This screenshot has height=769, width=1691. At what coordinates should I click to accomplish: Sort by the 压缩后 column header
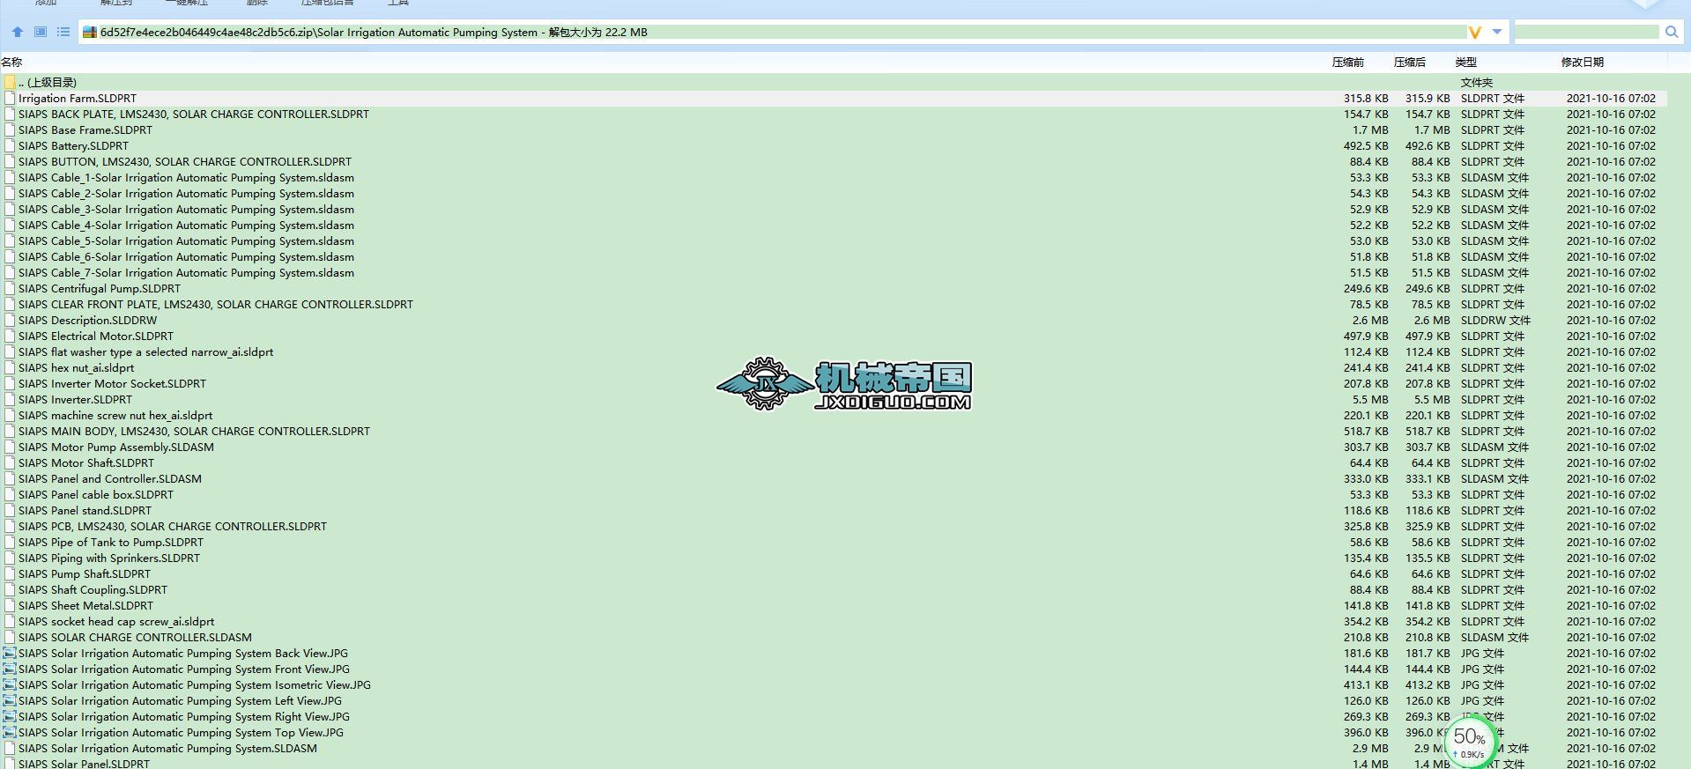tap(1409, 63)
